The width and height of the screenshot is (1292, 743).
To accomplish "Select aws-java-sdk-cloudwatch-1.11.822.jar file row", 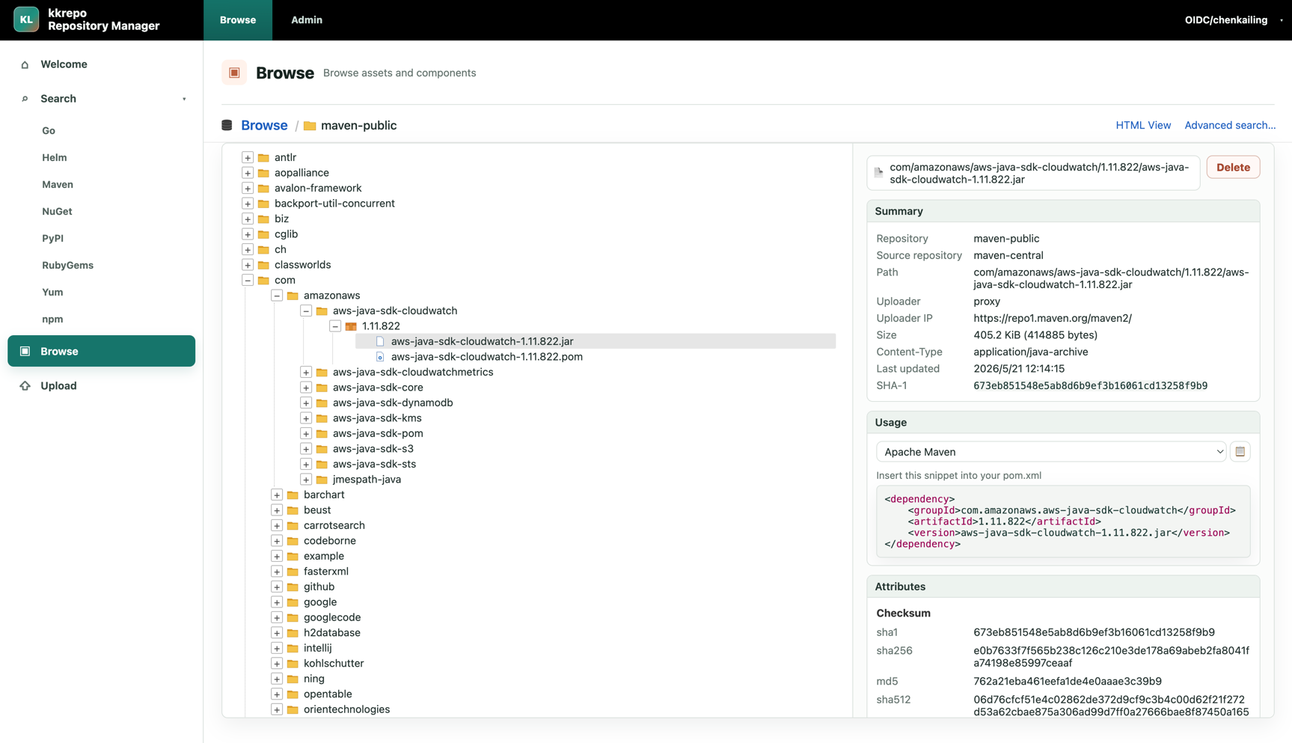I will pyautogui.click(x=596, y=341).
